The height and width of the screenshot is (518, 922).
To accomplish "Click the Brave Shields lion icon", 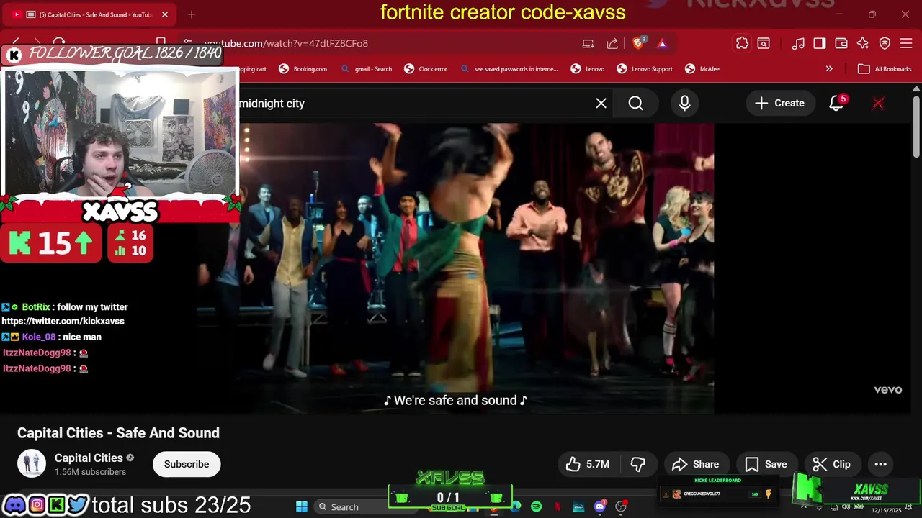I will [637, 43].
